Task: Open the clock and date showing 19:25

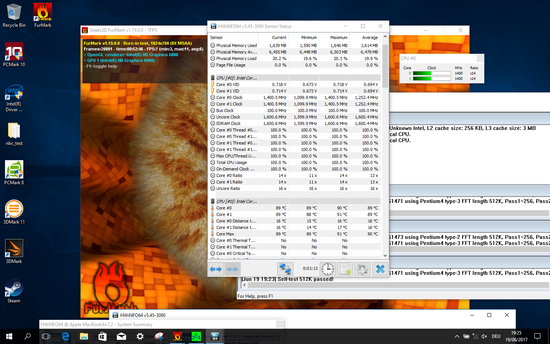Action: (x=516, y=336)
